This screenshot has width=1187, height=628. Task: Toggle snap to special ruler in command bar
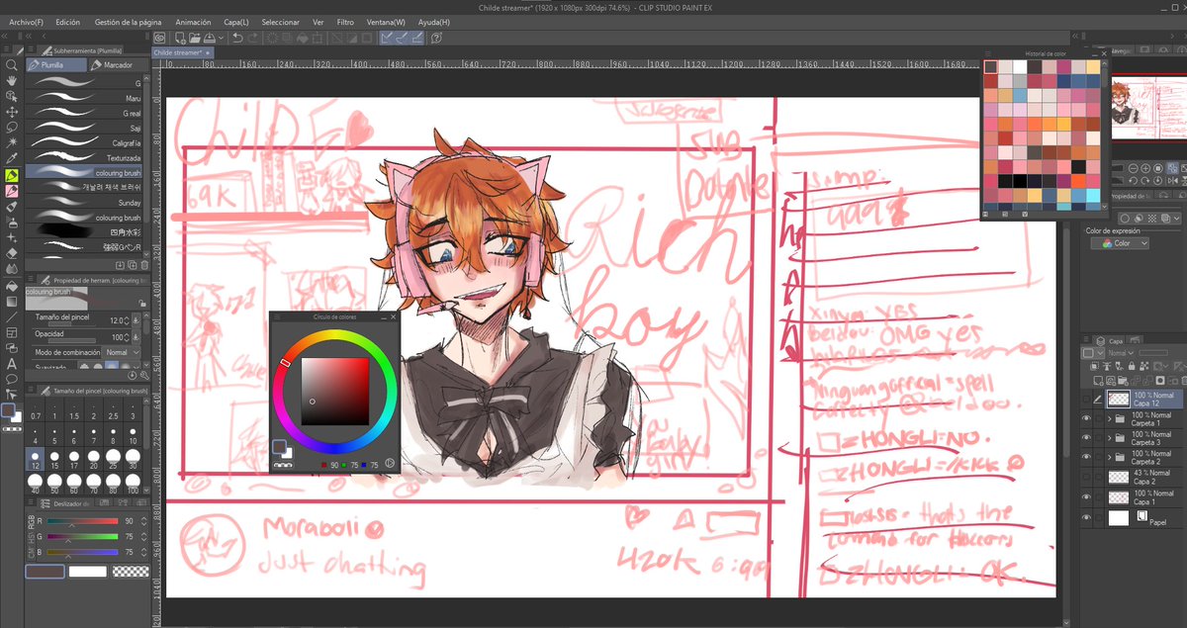[x=402, y=38]
